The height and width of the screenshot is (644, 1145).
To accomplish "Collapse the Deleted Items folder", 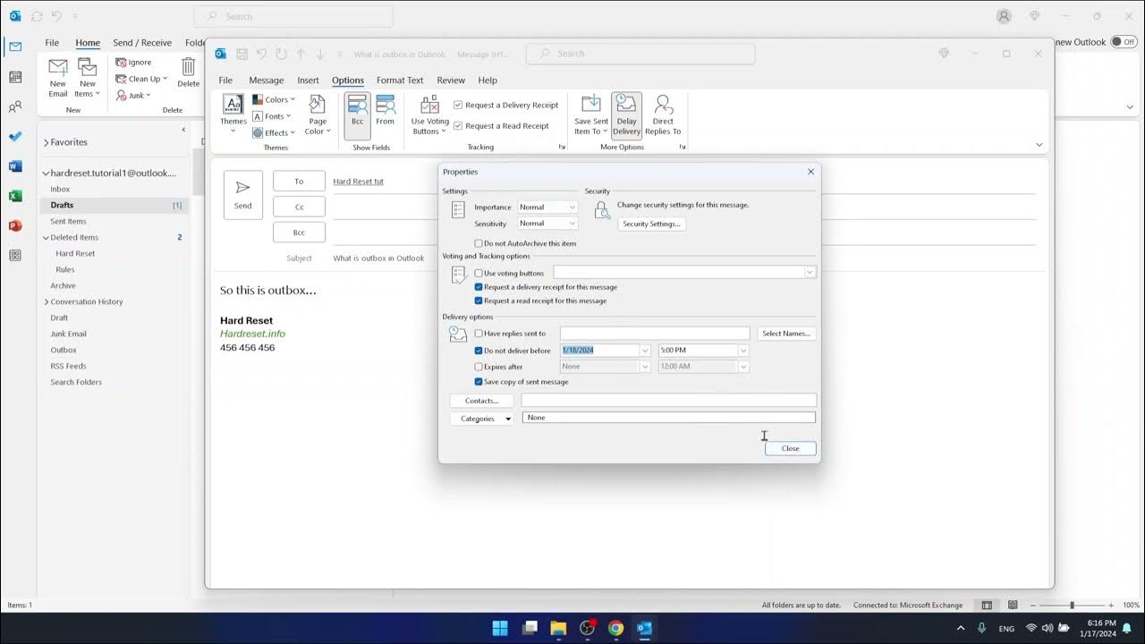I will [x=45, y=237].
